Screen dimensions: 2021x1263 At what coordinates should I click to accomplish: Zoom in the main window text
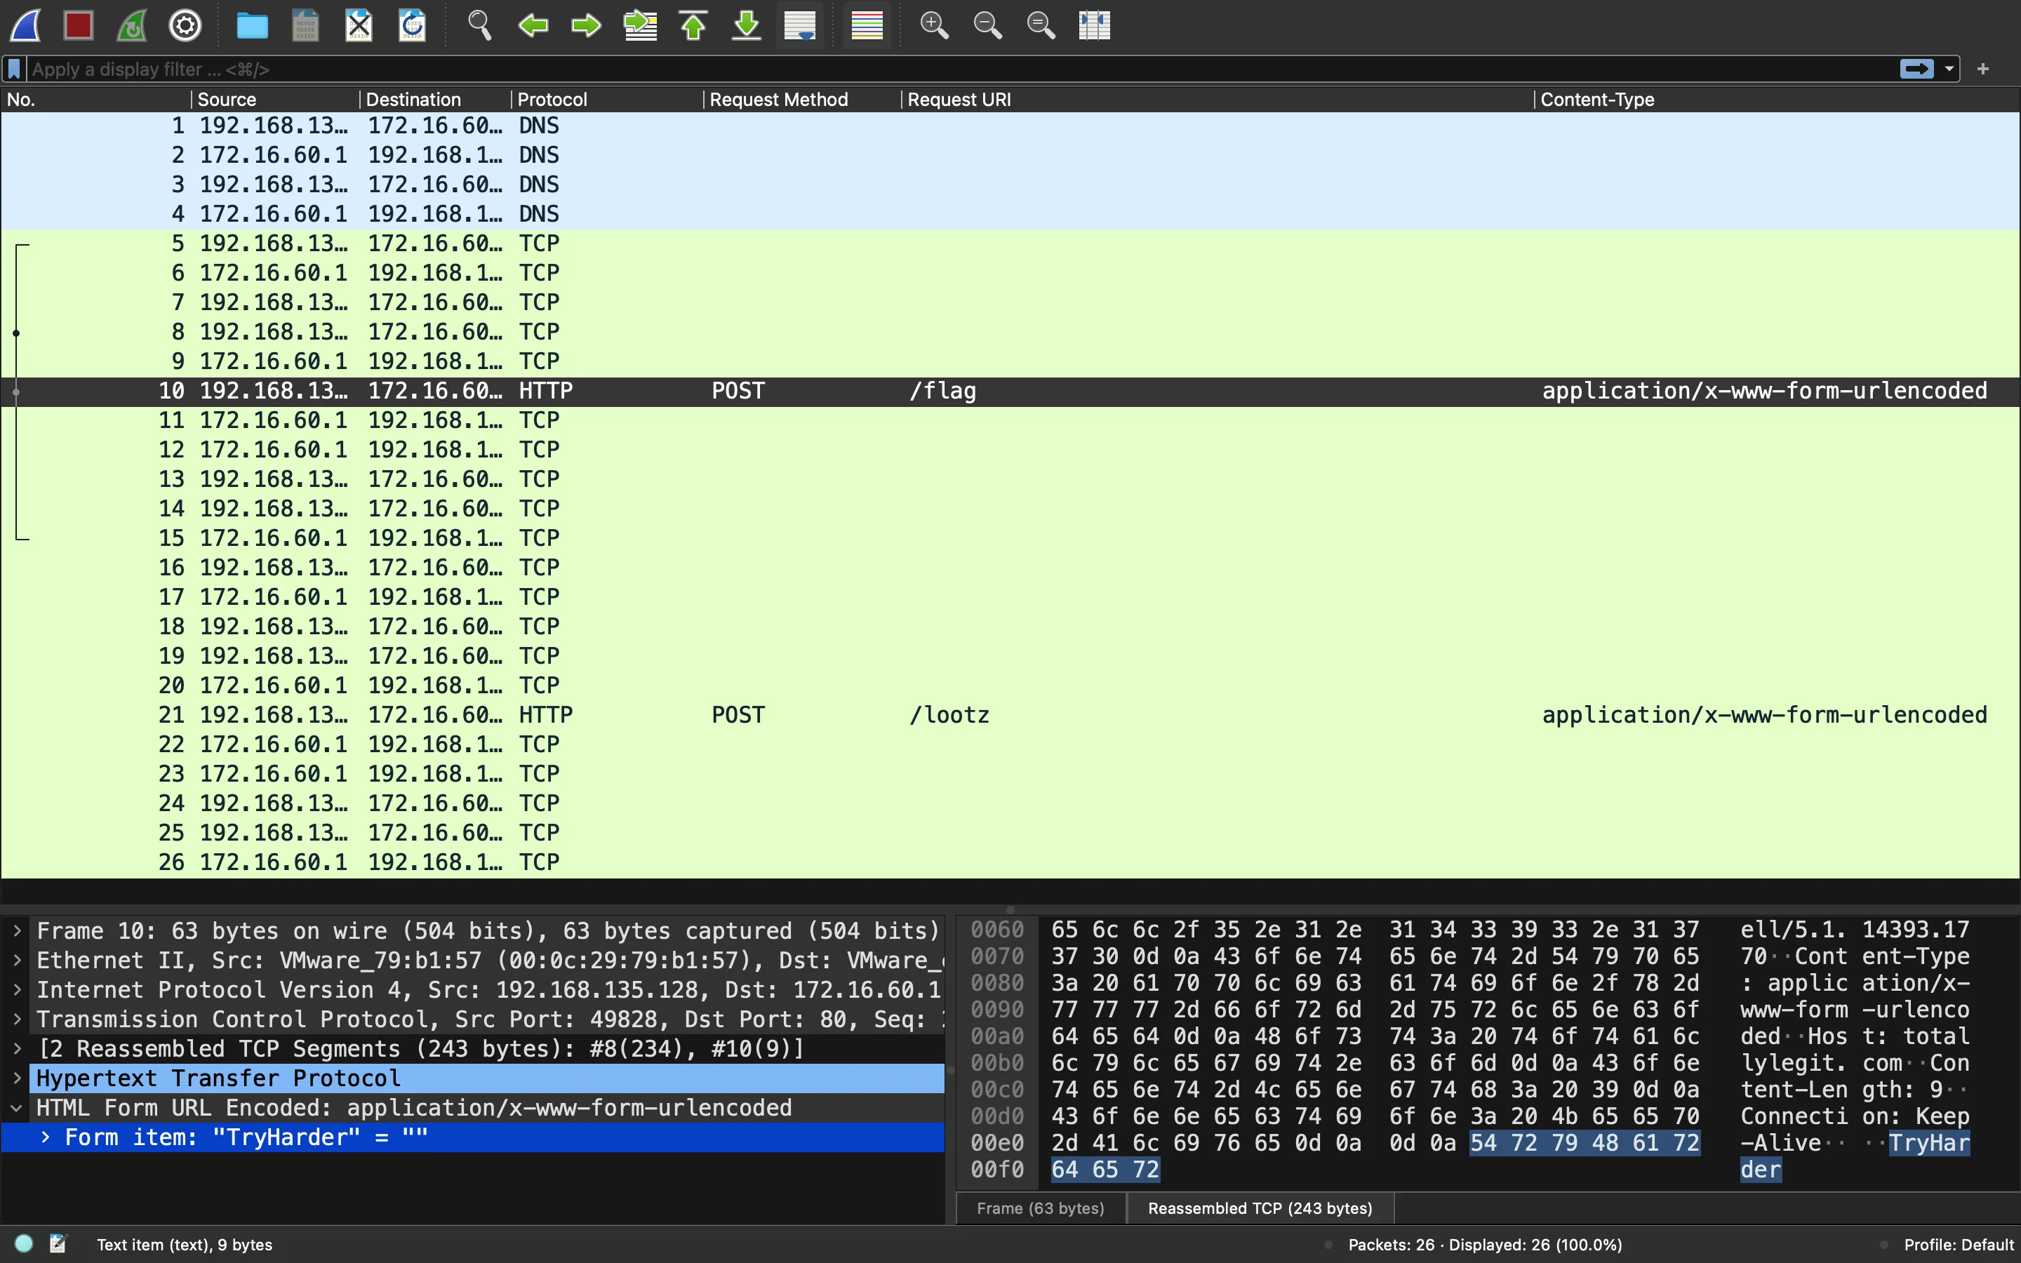coord(934,25)
